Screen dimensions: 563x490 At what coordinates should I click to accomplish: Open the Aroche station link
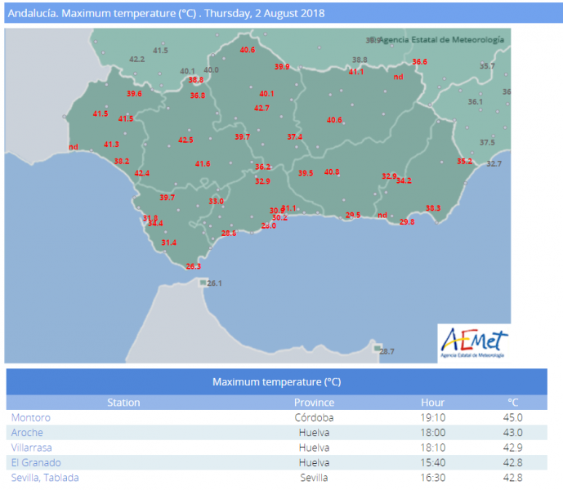coord(27,433)
